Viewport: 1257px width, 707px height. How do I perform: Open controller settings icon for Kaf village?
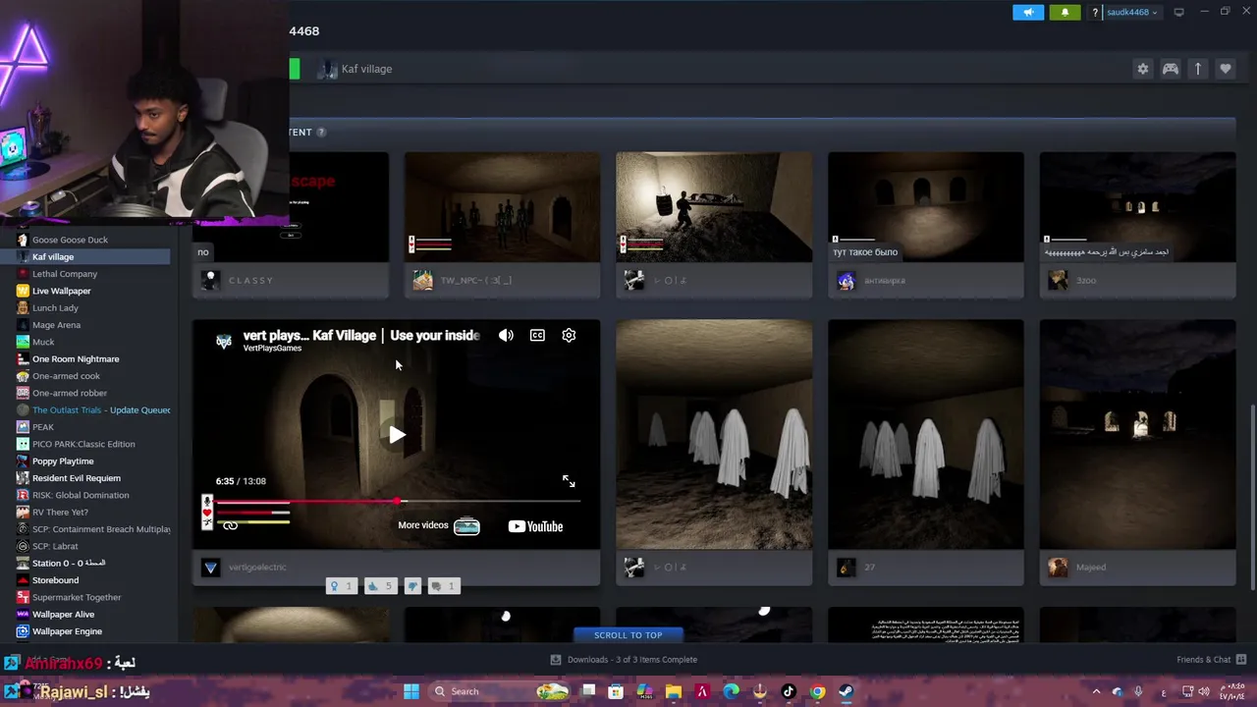(1171, 69)
